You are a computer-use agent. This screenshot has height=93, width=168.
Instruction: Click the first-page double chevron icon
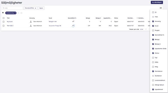point(146,29)
